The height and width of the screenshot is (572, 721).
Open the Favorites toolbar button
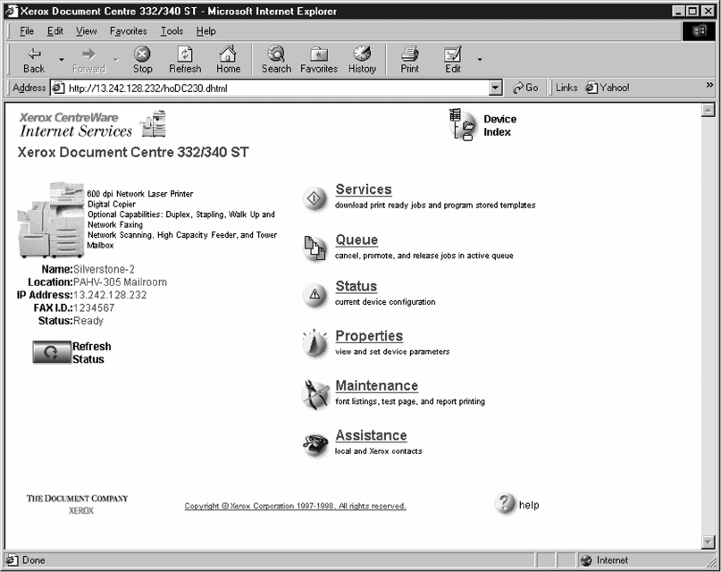pos(319,60)
